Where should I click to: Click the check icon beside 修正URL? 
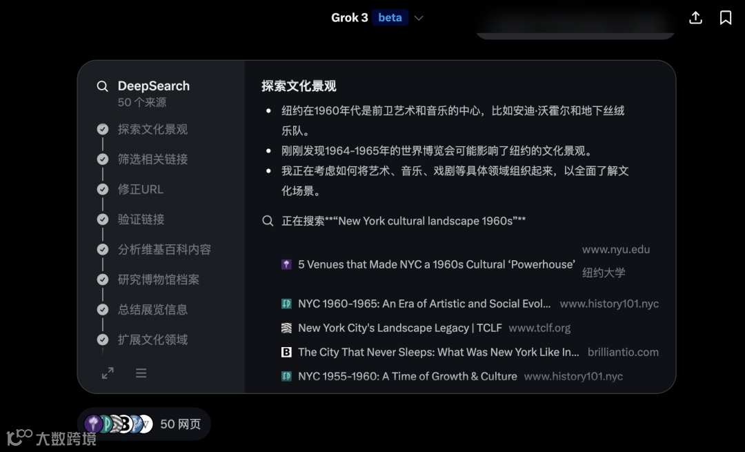point(103,189)
